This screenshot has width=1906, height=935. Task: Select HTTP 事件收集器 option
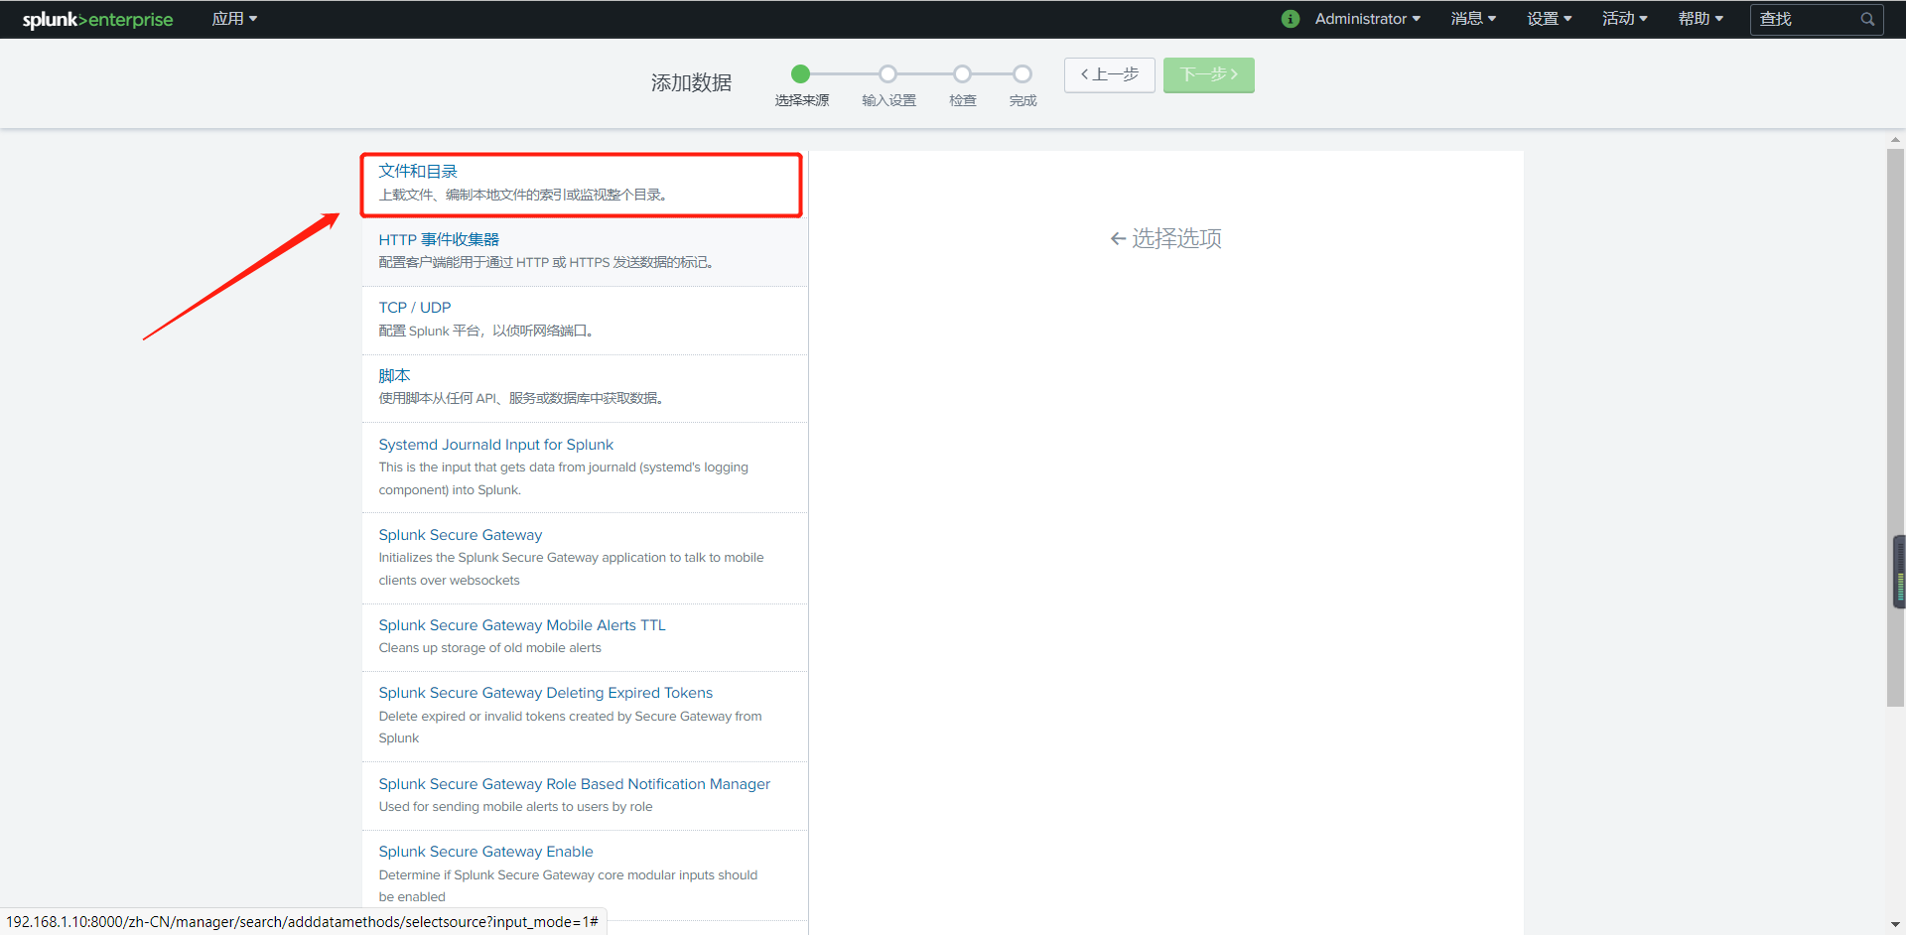click(584, 252)
